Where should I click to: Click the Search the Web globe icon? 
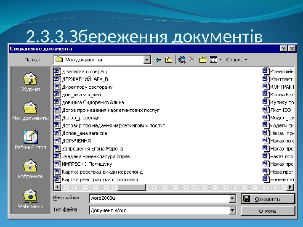(182, 60)
